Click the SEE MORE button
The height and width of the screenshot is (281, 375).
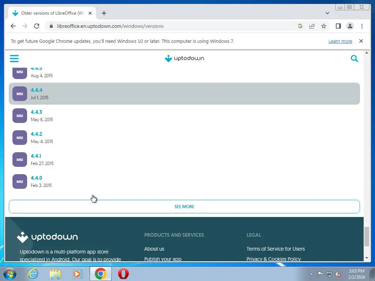[x=184, y=206]
